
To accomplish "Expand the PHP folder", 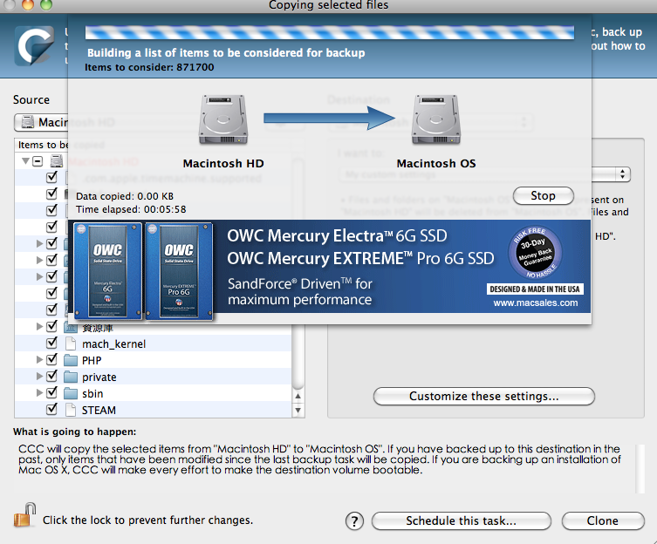I will 39,360.
